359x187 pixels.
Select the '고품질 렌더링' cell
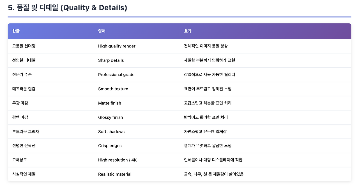tap(24, 46)
